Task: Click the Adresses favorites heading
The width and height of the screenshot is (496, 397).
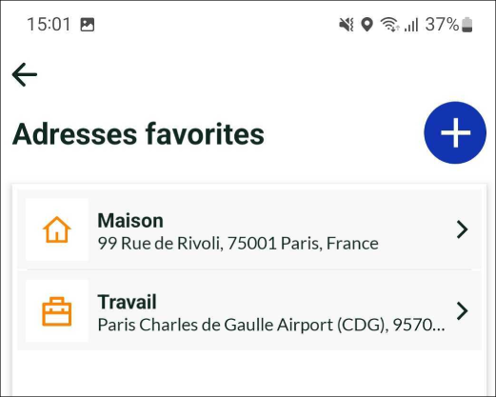Action: point(138,134)
